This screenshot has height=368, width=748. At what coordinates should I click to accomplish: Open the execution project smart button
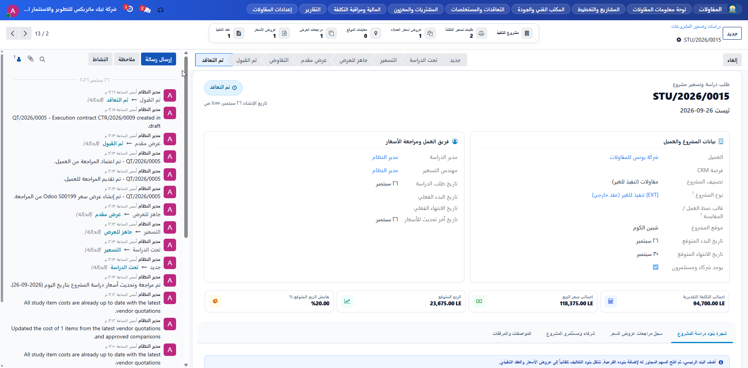[514, 33]
